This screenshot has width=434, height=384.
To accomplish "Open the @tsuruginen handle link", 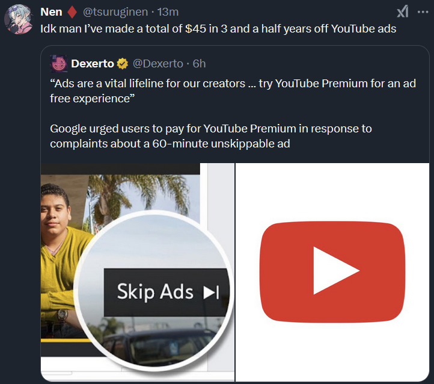I will pyautogui.click(x=115, y=12).
